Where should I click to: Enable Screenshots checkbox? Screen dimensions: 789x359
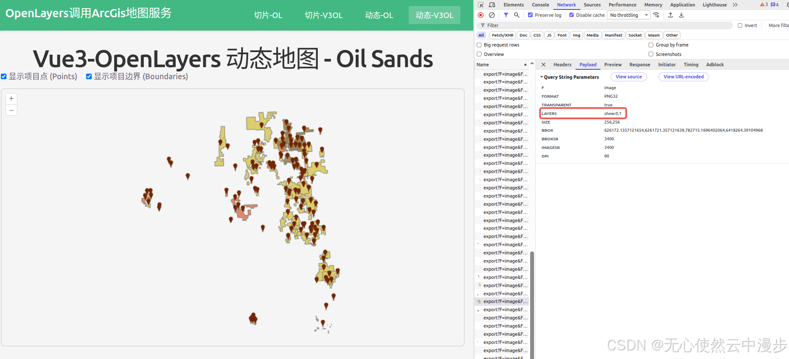651,54
